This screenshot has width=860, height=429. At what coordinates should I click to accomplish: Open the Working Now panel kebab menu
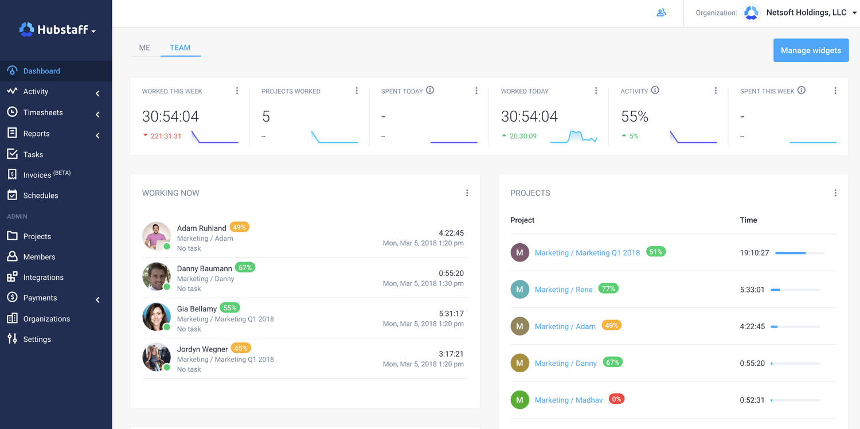467,193
